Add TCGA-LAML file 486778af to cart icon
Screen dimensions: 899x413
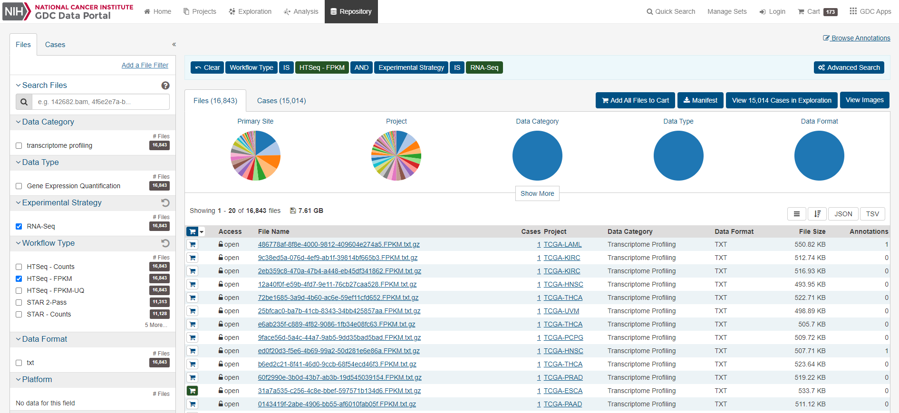[192, 244]
